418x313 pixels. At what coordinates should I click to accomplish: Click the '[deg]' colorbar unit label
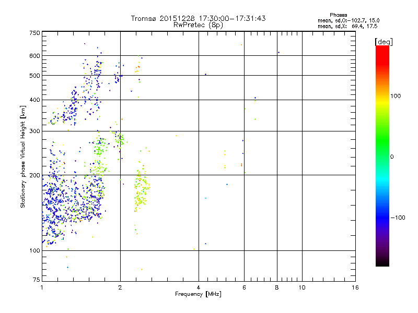[x=384, y=42]
